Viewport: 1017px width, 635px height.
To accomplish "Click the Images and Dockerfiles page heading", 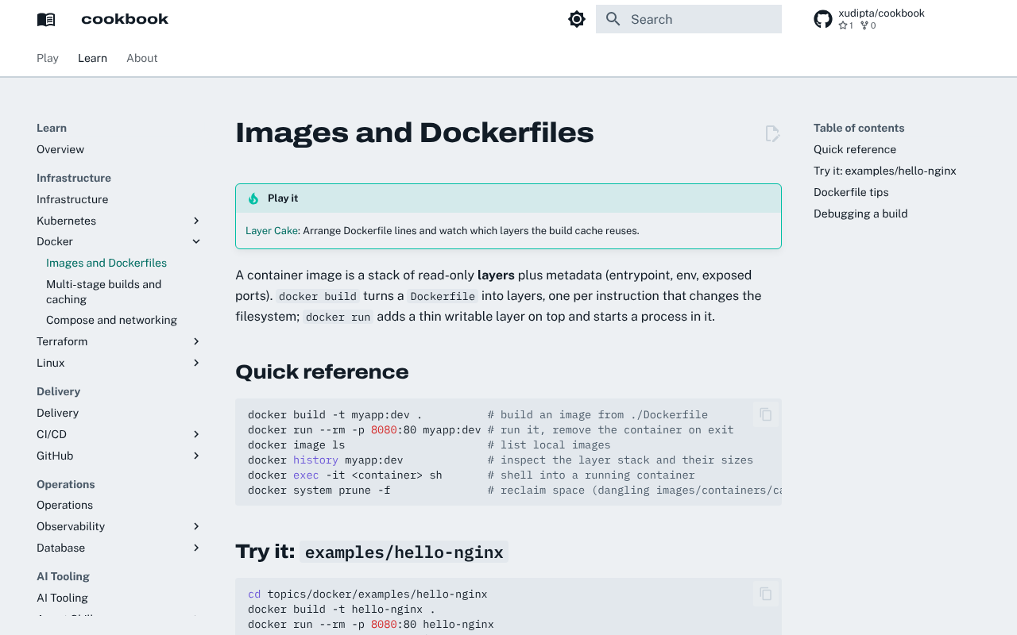I will [x=415, y=133].
